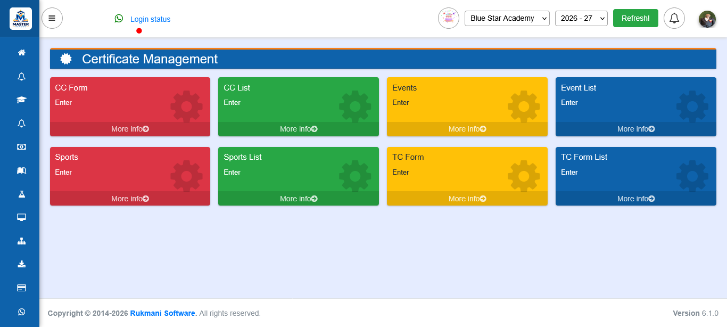Click the sidebar bell icon above graduation cap
This screenshot has width=727, height=327.
click(21, 77)
